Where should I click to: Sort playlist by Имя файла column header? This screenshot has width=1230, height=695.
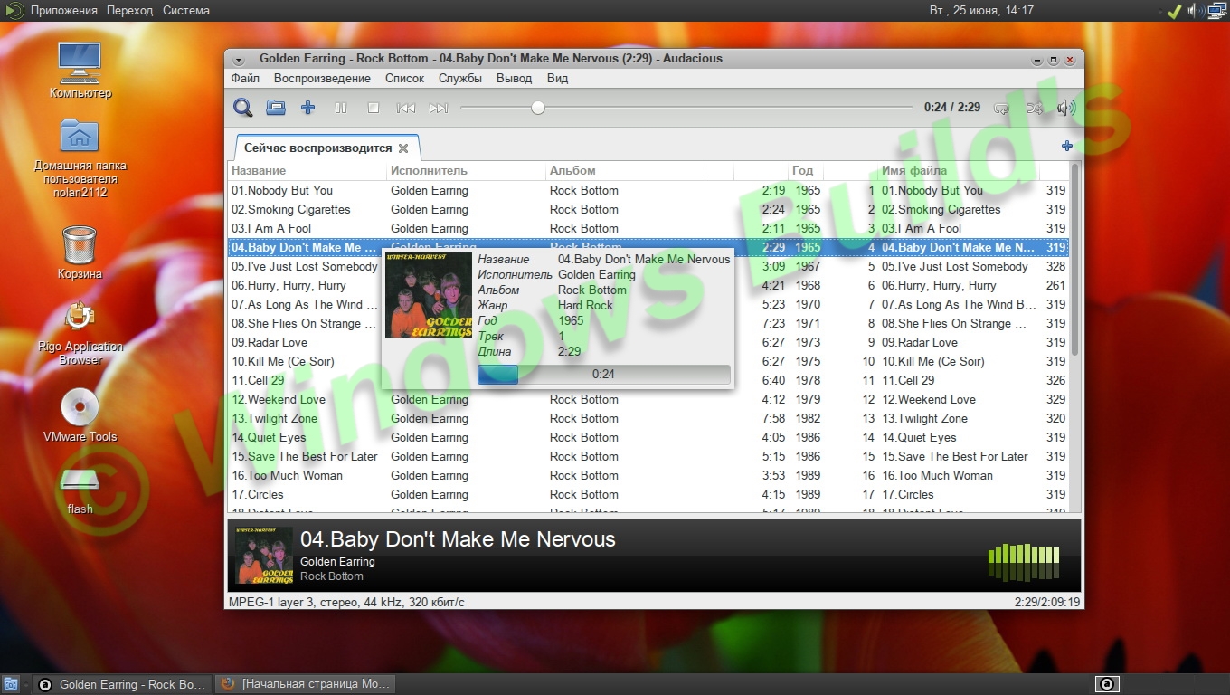959,170
